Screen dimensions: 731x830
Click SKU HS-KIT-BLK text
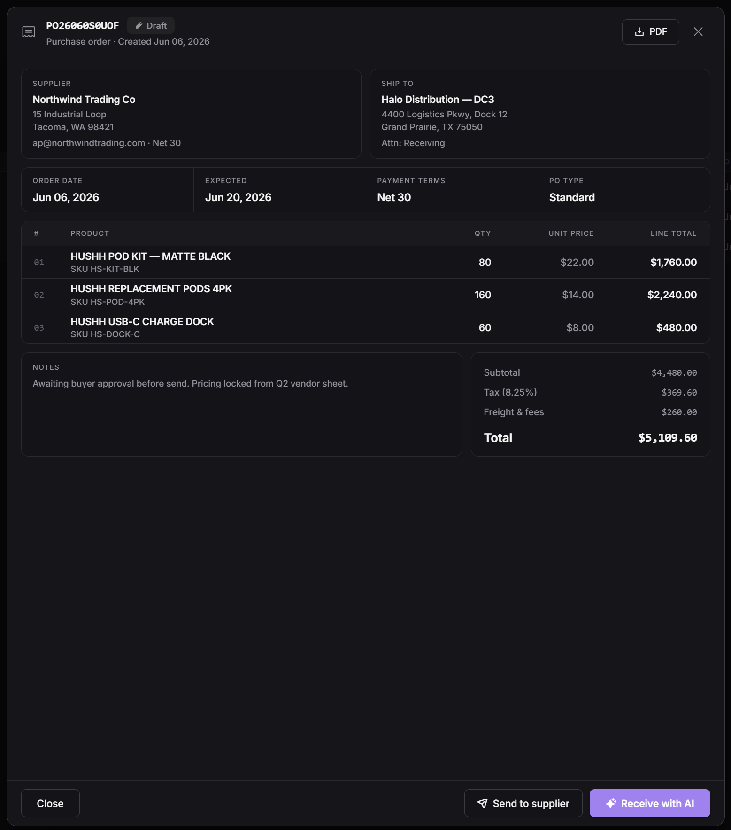coord(105,269)
